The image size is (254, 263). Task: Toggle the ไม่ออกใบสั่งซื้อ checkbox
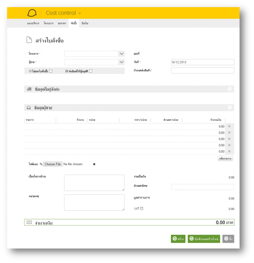tap(51, 71)
